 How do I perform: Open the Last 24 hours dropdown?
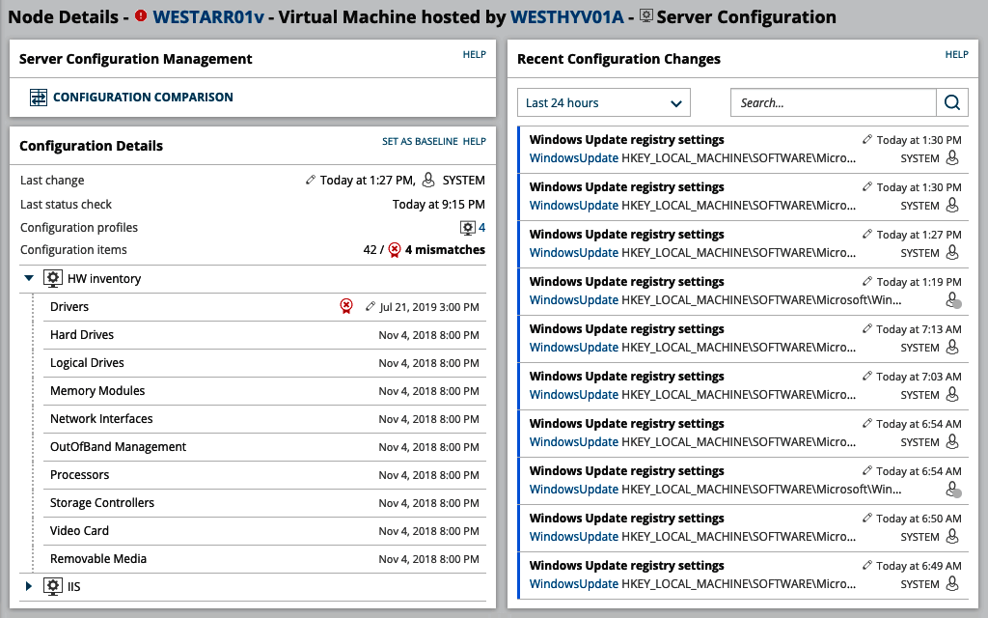(604, 102)
